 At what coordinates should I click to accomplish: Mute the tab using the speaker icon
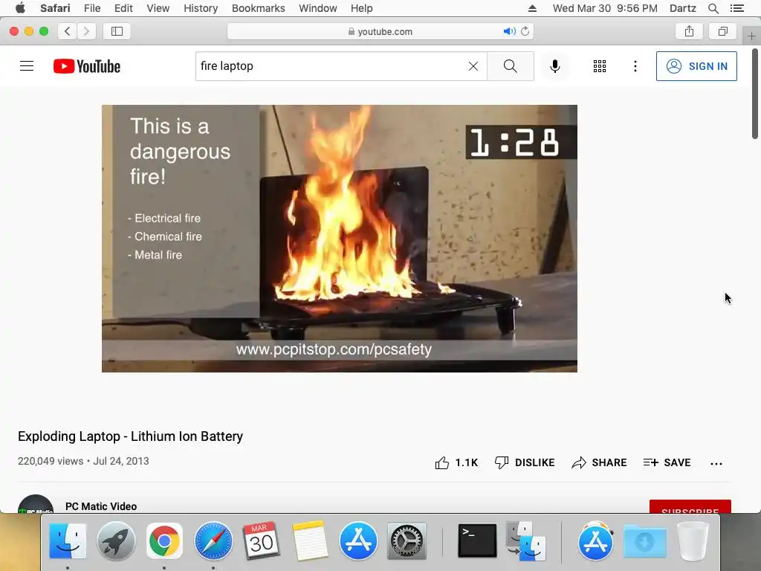click(509, 31)
